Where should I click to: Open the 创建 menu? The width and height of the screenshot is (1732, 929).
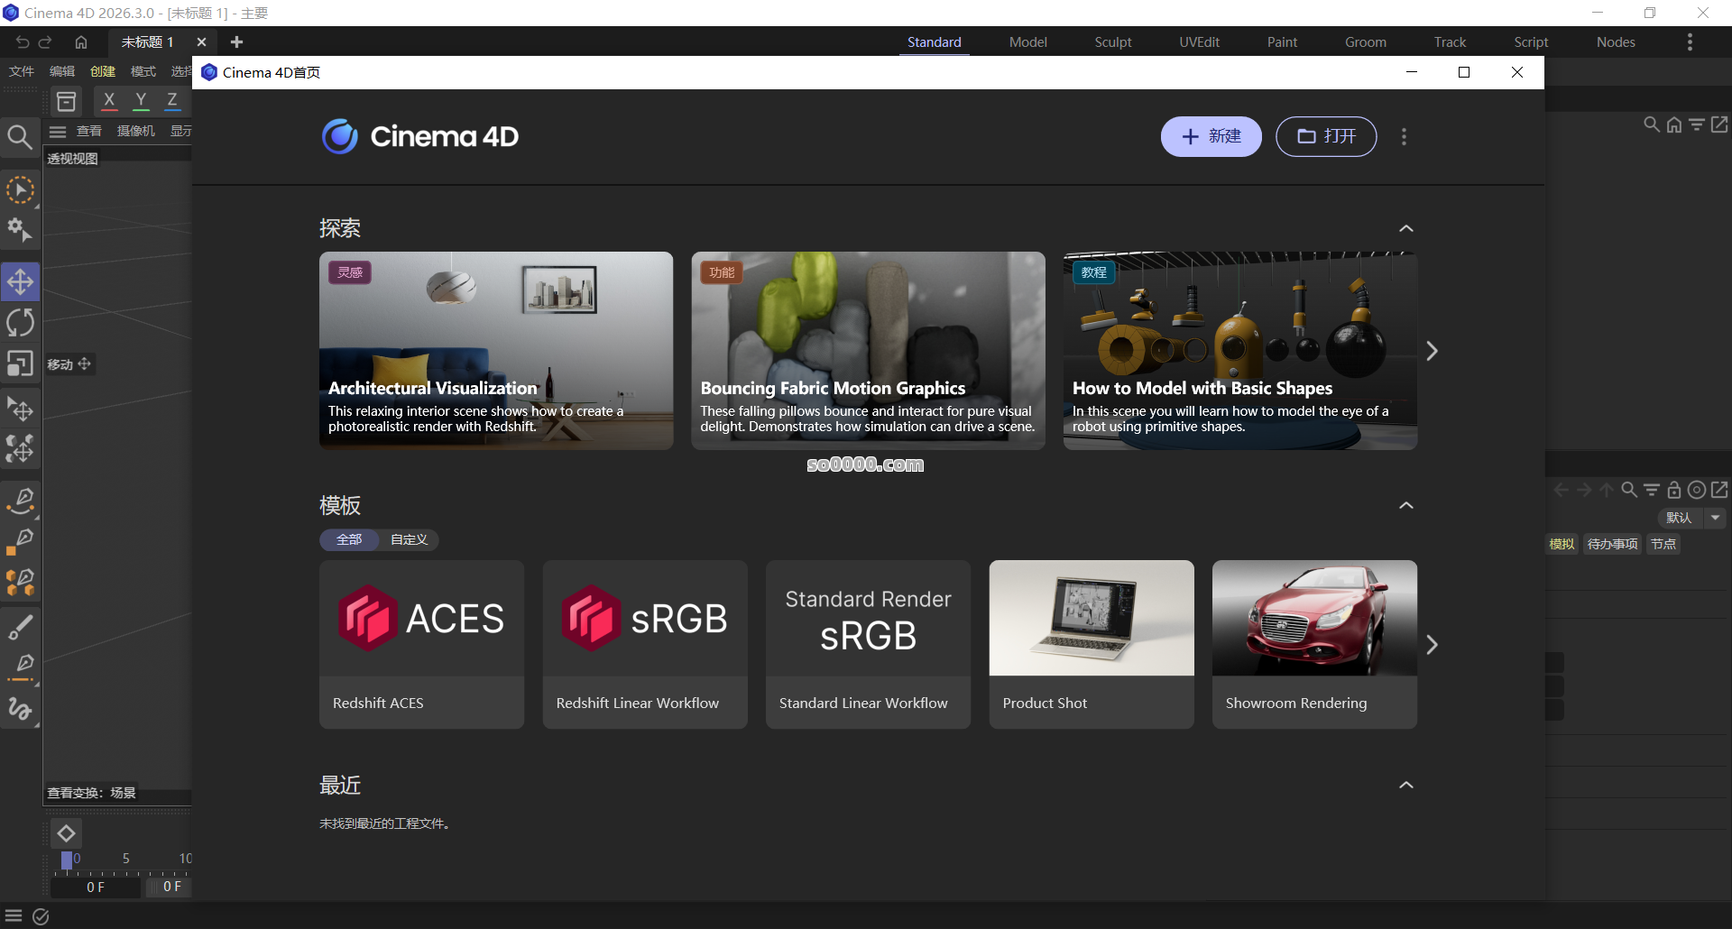(103, 71)
